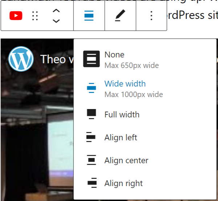Choose Align right option
This screenshot has width=218, height=201.
[145, 183]
